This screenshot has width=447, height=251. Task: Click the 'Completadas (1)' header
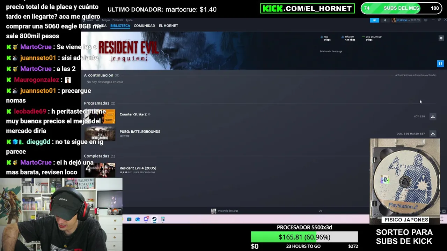pos(100,156)
